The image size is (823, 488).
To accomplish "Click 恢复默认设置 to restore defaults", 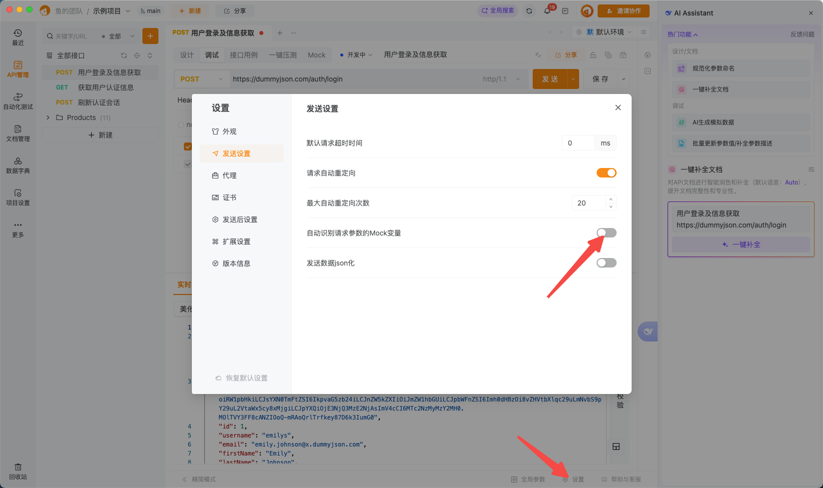I will [x=241, y=378].
